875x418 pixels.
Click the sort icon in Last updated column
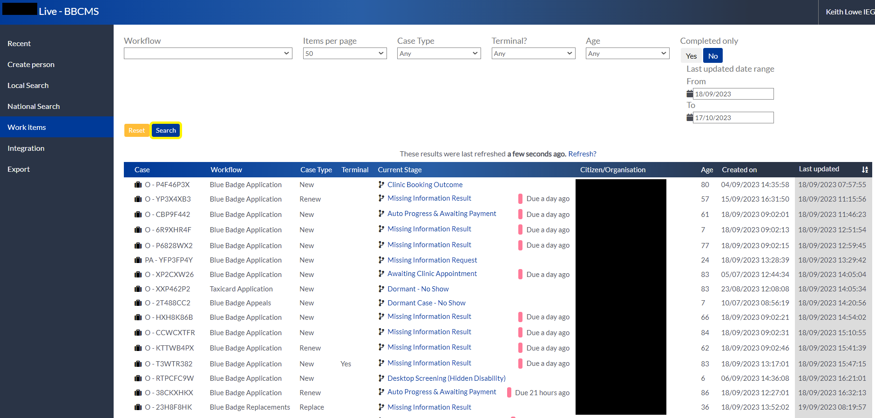pyautogui.click(x=865, y=169)
